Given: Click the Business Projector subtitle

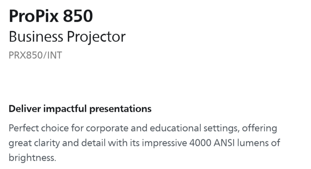Looking at the screenshot, I should click(67, 37).
